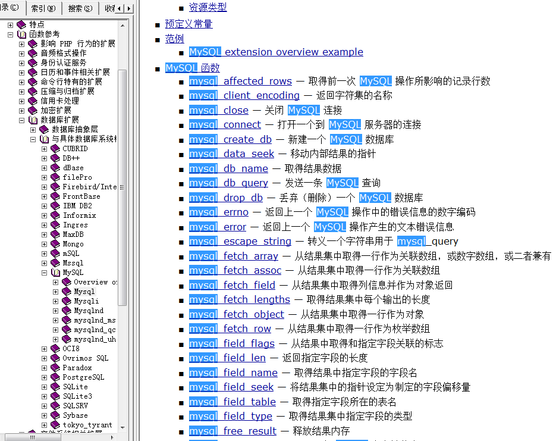The width and height of the screenshot is (553, 441).
Task: Open the mysql_affected_rows function link
Action: pyautogui.click(x=240, y=81)
